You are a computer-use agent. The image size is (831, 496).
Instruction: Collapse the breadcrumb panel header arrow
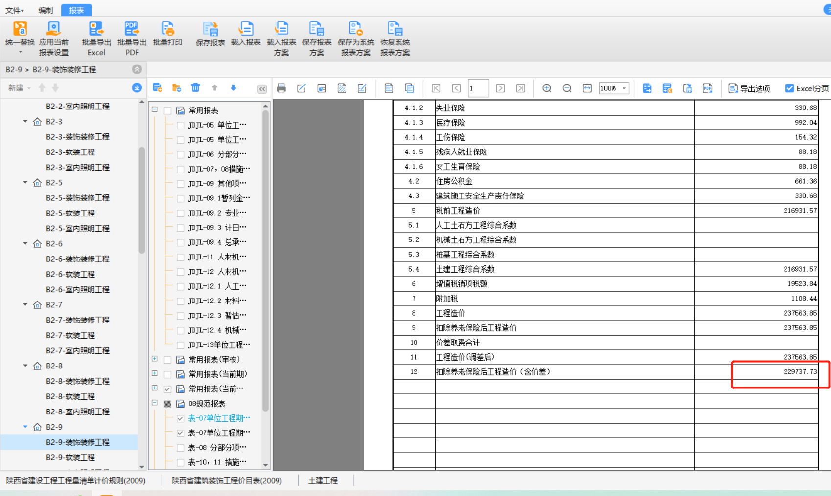click(x=137, y=69)
